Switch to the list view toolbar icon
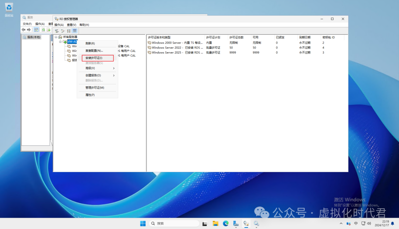 pos(69,31)
